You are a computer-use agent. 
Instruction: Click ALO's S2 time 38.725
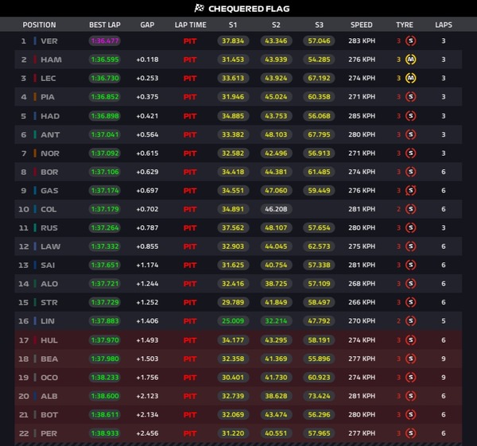[276, 284]
